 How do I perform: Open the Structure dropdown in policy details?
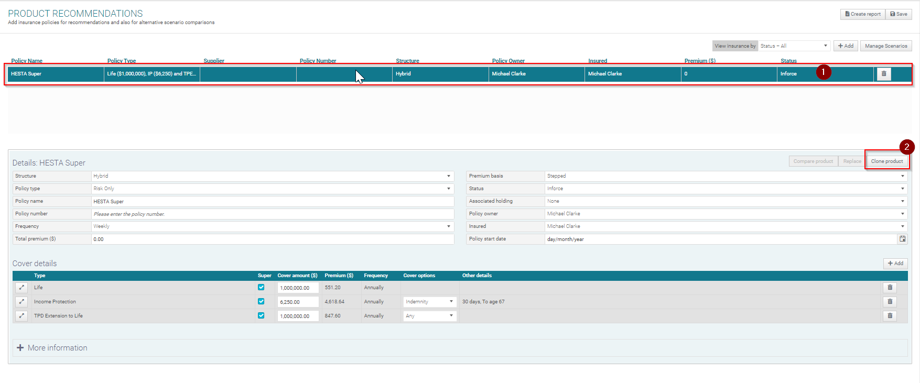[273, 176]
